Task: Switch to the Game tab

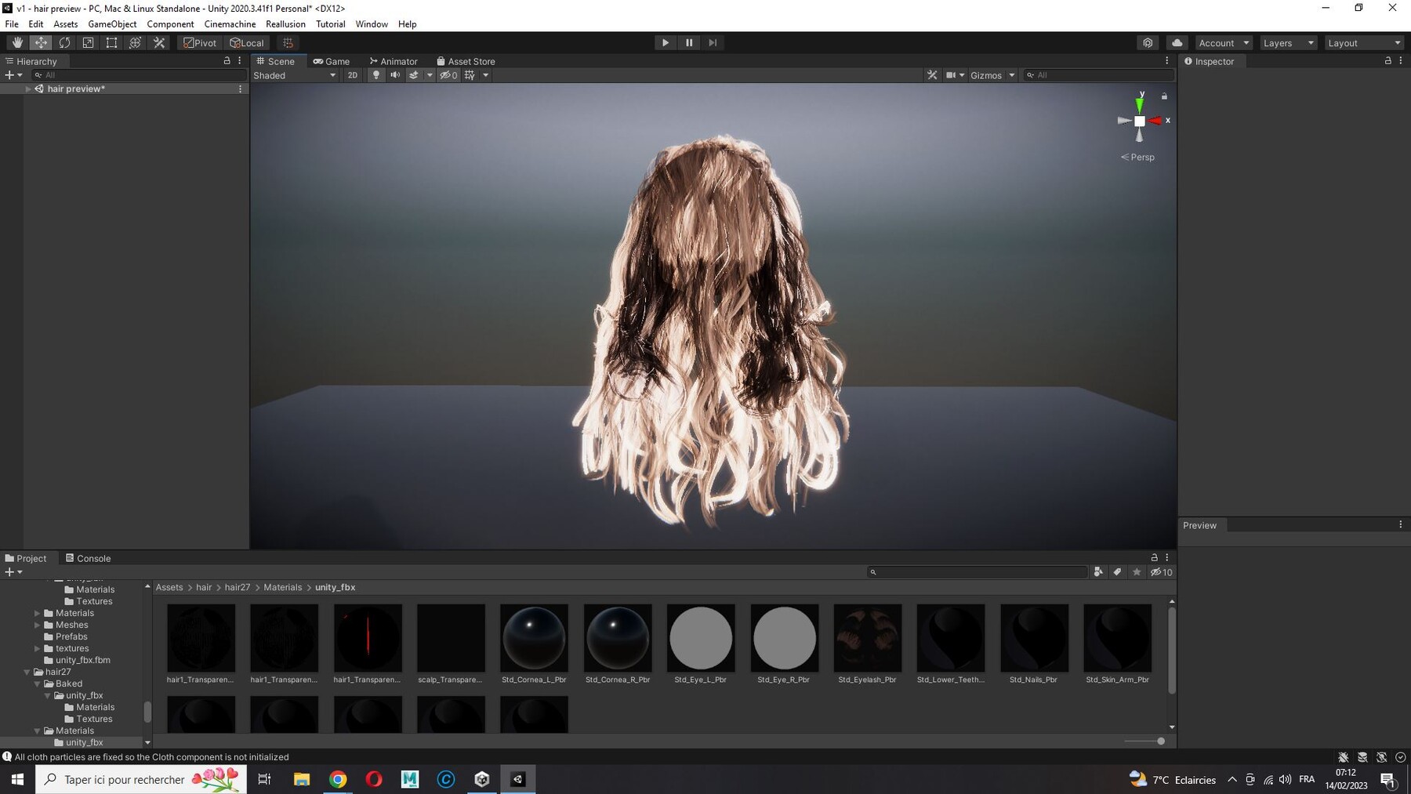Action: [x=332, y=61]
